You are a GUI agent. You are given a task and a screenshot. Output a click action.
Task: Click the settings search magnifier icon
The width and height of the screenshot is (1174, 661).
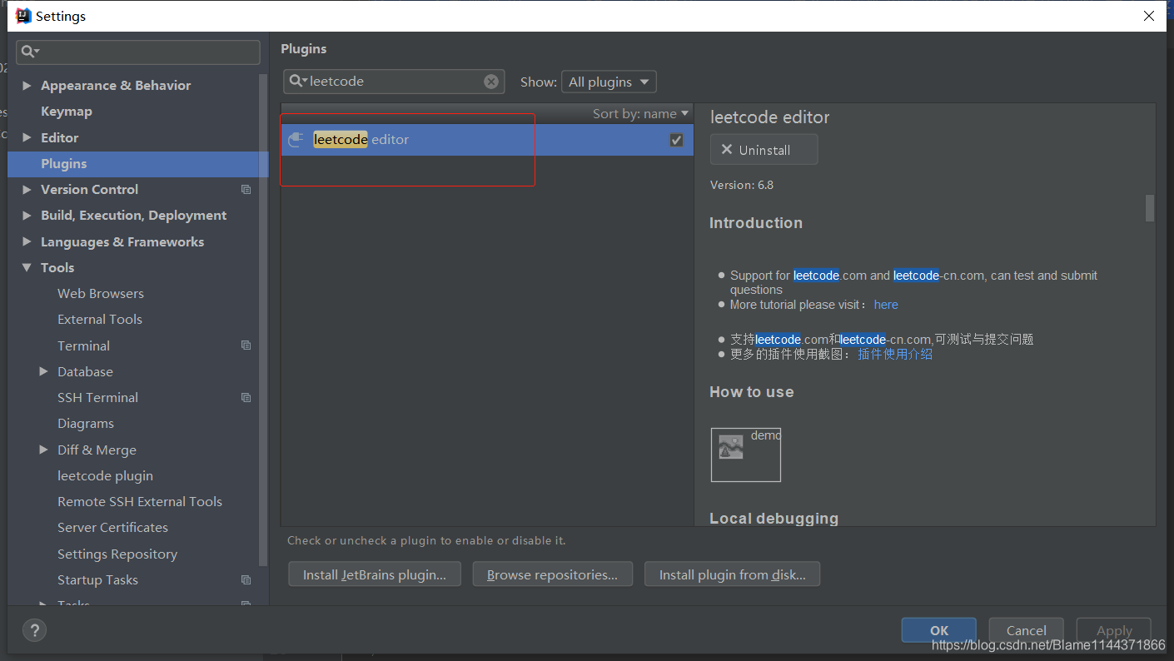click(x=29, y=52)
